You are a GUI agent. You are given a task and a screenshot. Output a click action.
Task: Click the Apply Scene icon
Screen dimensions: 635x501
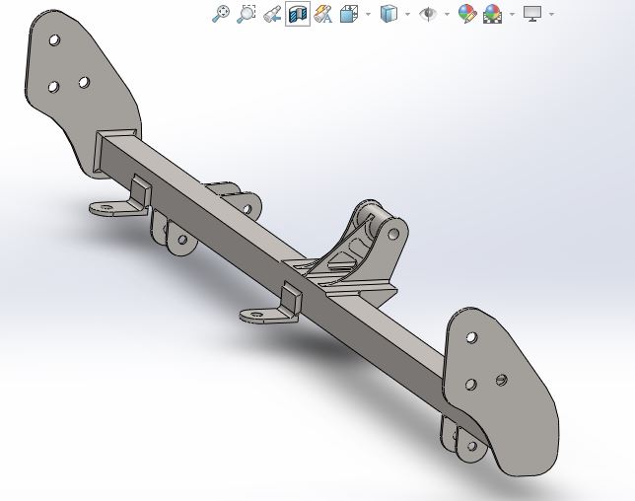(x=492, y=14)
